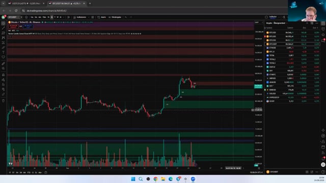Image resolution: width=326 pixels, height=183 pixels.
Task: Select the BTC.D watchlist row
Action: pyautogui.click(x=292, y=52)
